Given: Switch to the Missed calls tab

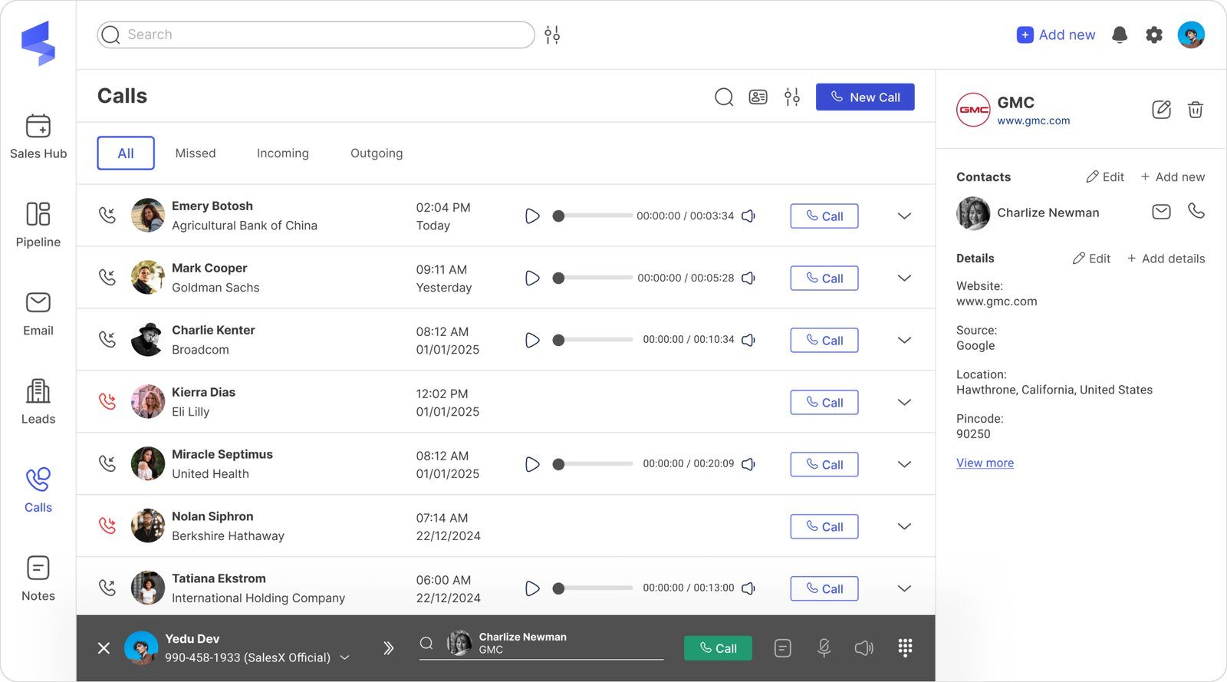Looking at the screenshot, I should [x=196, y=153].
